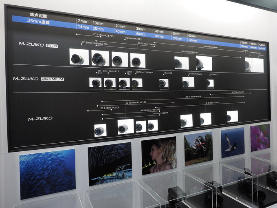The width and height of the screenshot is (277, 208).
Task: Select the 7mm focal length cell
Action: 83,21
